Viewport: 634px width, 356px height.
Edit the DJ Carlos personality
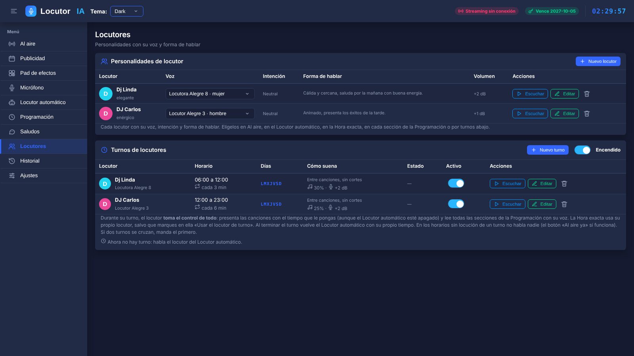(x=565, y=114)
